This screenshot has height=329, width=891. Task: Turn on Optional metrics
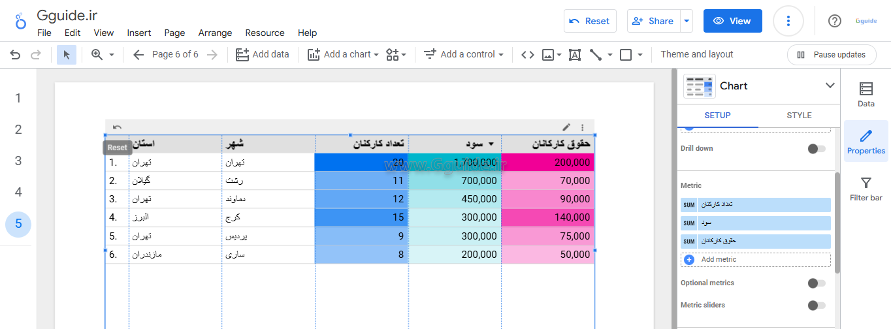(x=816, y=283)
